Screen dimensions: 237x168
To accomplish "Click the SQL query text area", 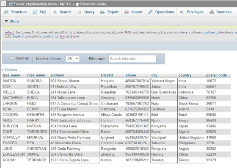I will (119, 34).
